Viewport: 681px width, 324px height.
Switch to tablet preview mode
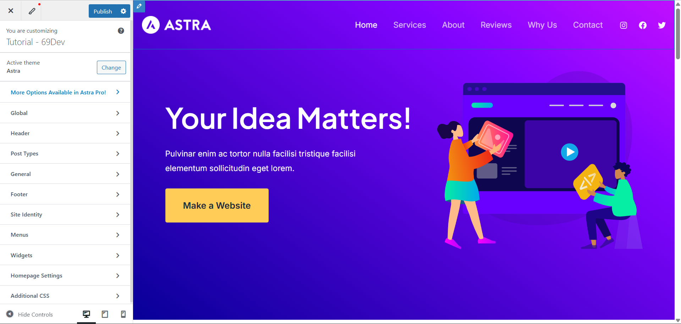(x=105, y=314)
